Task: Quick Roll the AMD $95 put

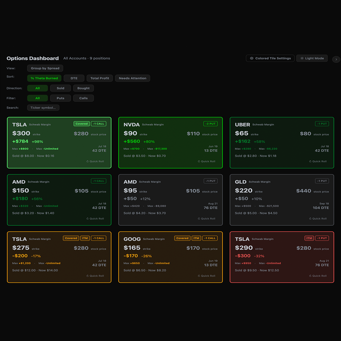Action: coord(206,218)
